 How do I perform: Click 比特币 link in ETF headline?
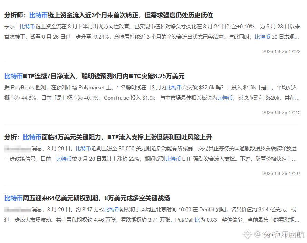(13, 76)
